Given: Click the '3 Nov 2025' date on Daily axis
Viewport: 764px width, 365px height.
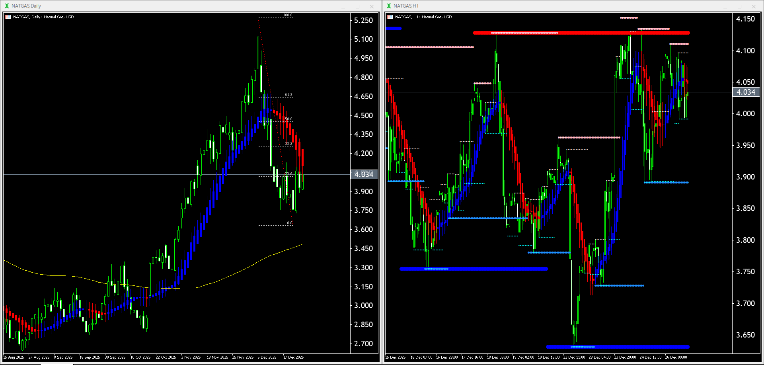Looking at the screenshot, I should [191, 357].
